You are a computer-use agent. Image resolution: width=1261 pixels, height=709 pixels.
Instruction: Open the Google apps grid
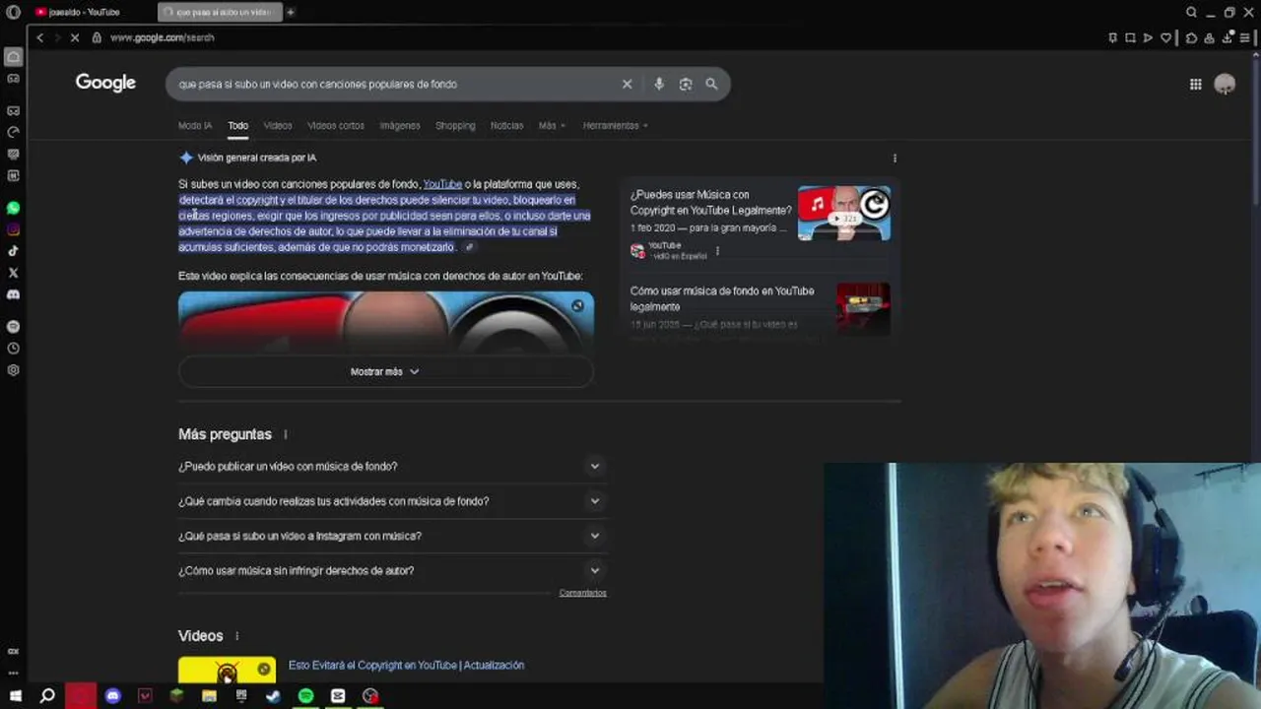coord(1195,85)
